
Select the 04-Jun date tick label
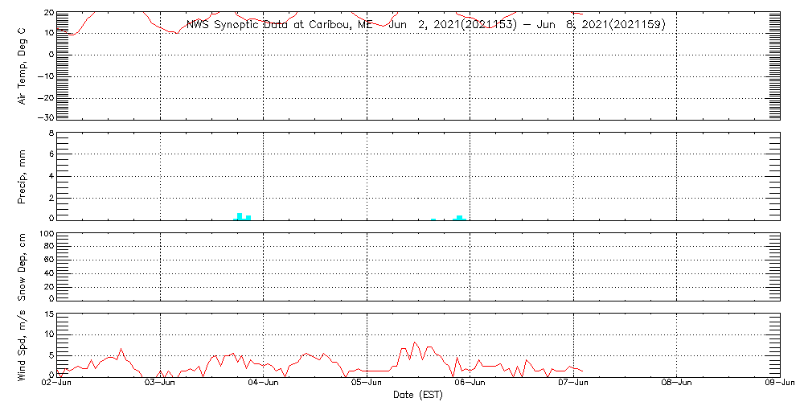(x=264, y=384)
